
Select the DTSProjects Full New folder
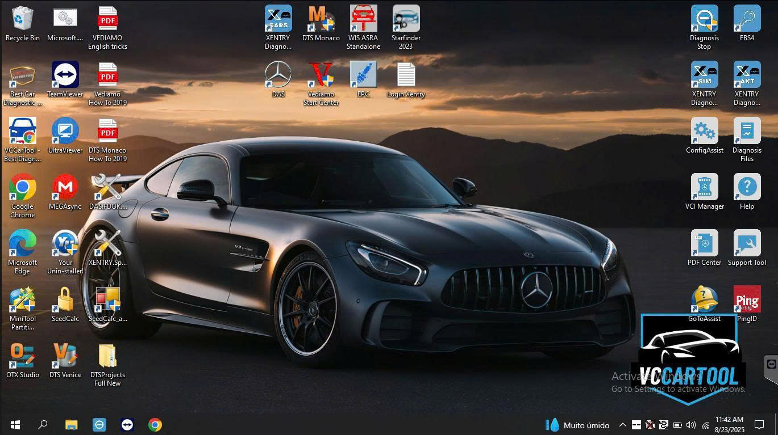point(107,356)
